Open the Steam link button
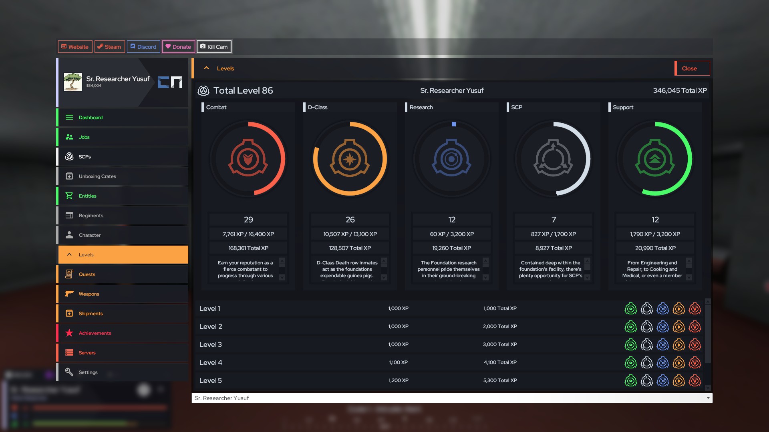The width and height of the screenshot is (769, 432). 109,47
